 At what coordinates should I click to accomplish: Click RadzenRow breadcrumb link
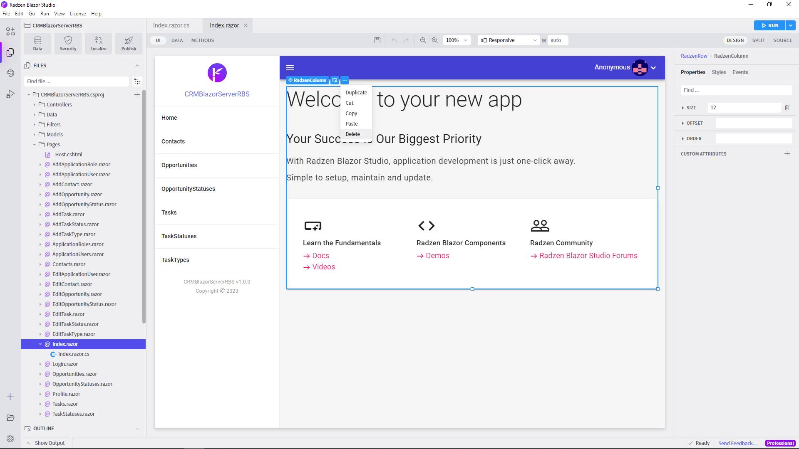[694, 56]
